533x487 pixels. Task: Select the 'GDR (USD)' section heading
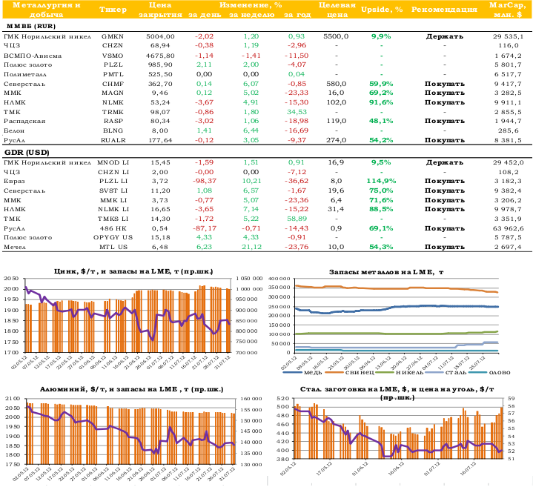27,152
